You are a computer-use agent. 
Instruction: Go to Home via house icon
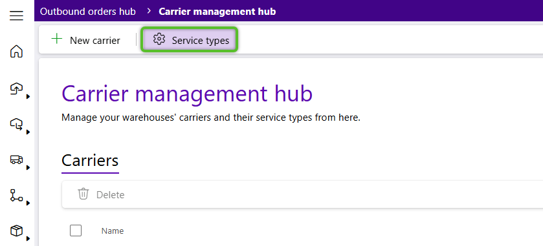[x=16, y=51]
